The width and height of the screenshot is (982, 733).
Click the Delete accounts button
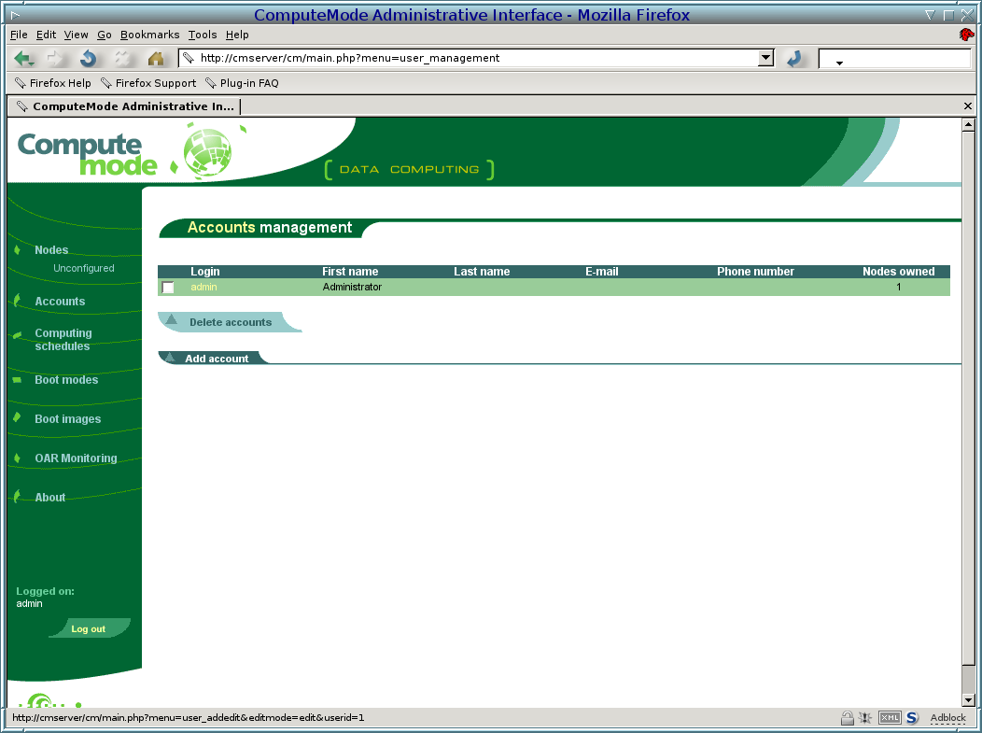coord(230,322)
